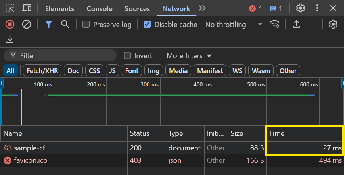Export HAR file download icon
Screen dimensions: 345x175
(x=10, y=40)
